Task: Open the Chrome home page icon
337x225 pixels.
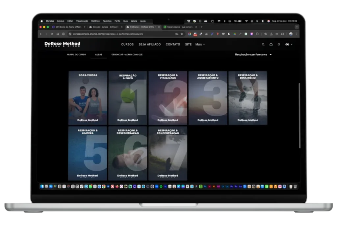Action: tap(58, 34)
